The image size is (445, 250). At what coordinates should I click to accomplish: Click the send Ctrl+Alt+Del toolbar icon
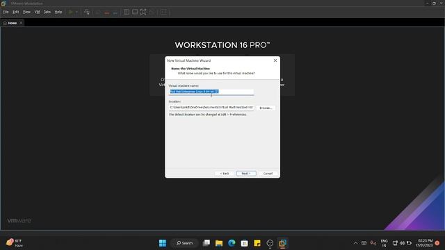click(87, 12)
